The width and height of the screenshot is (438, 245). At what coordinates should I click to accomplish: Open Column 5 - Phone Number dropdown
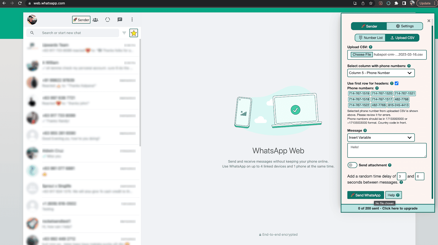pos(381,73)
